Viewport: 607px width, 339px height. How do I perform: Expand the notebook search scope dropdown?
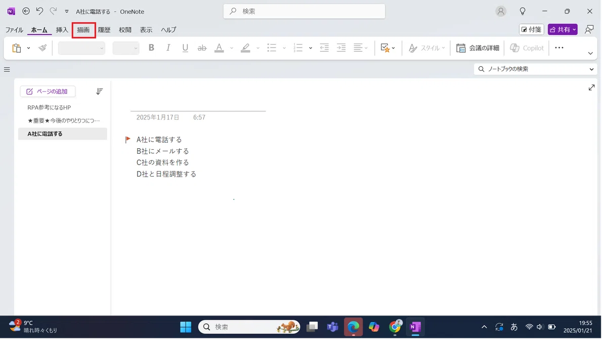click(x=592, y=69)
